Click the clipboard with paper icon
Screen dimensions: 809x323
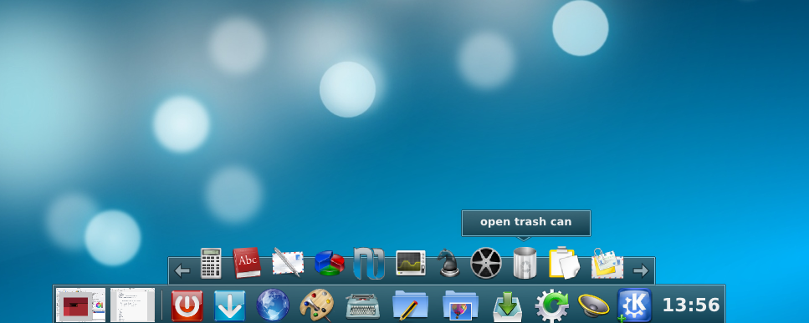(x=565, y=263)
